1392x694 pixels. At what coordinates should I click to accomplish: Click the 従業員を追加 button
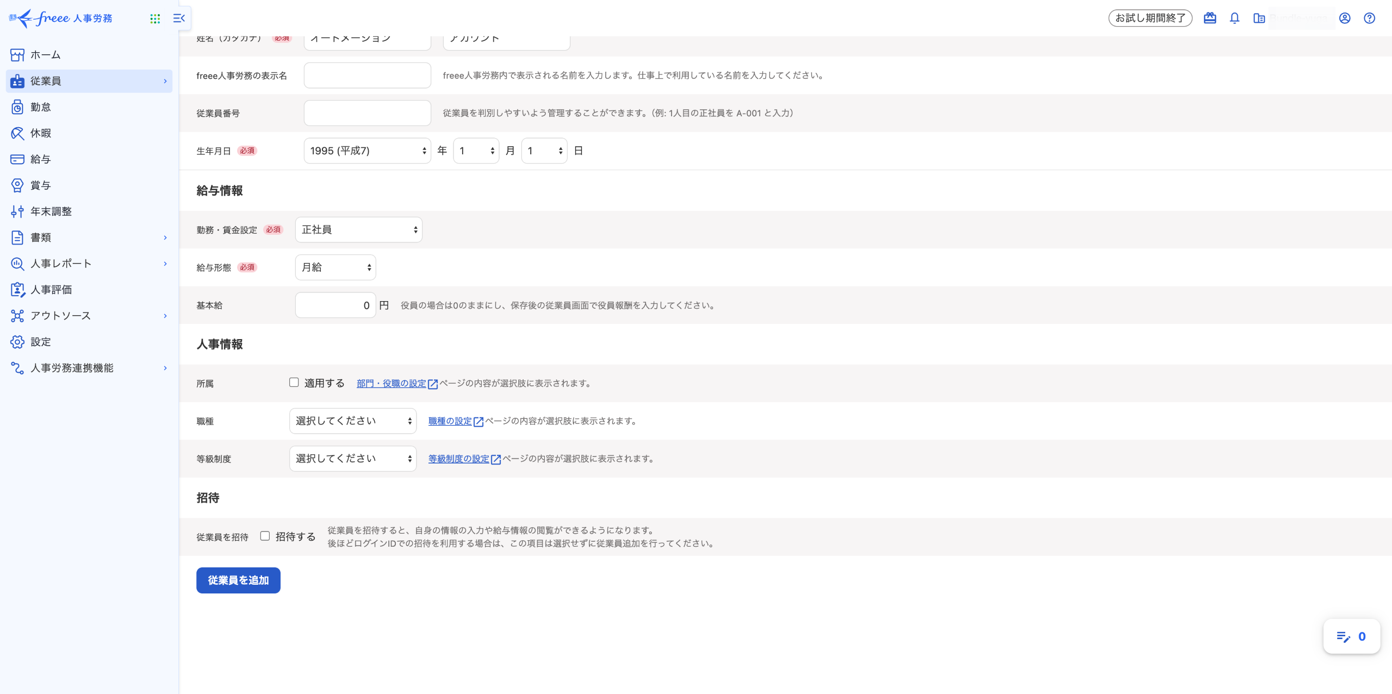pyautogui.click(x=238, y=580)
